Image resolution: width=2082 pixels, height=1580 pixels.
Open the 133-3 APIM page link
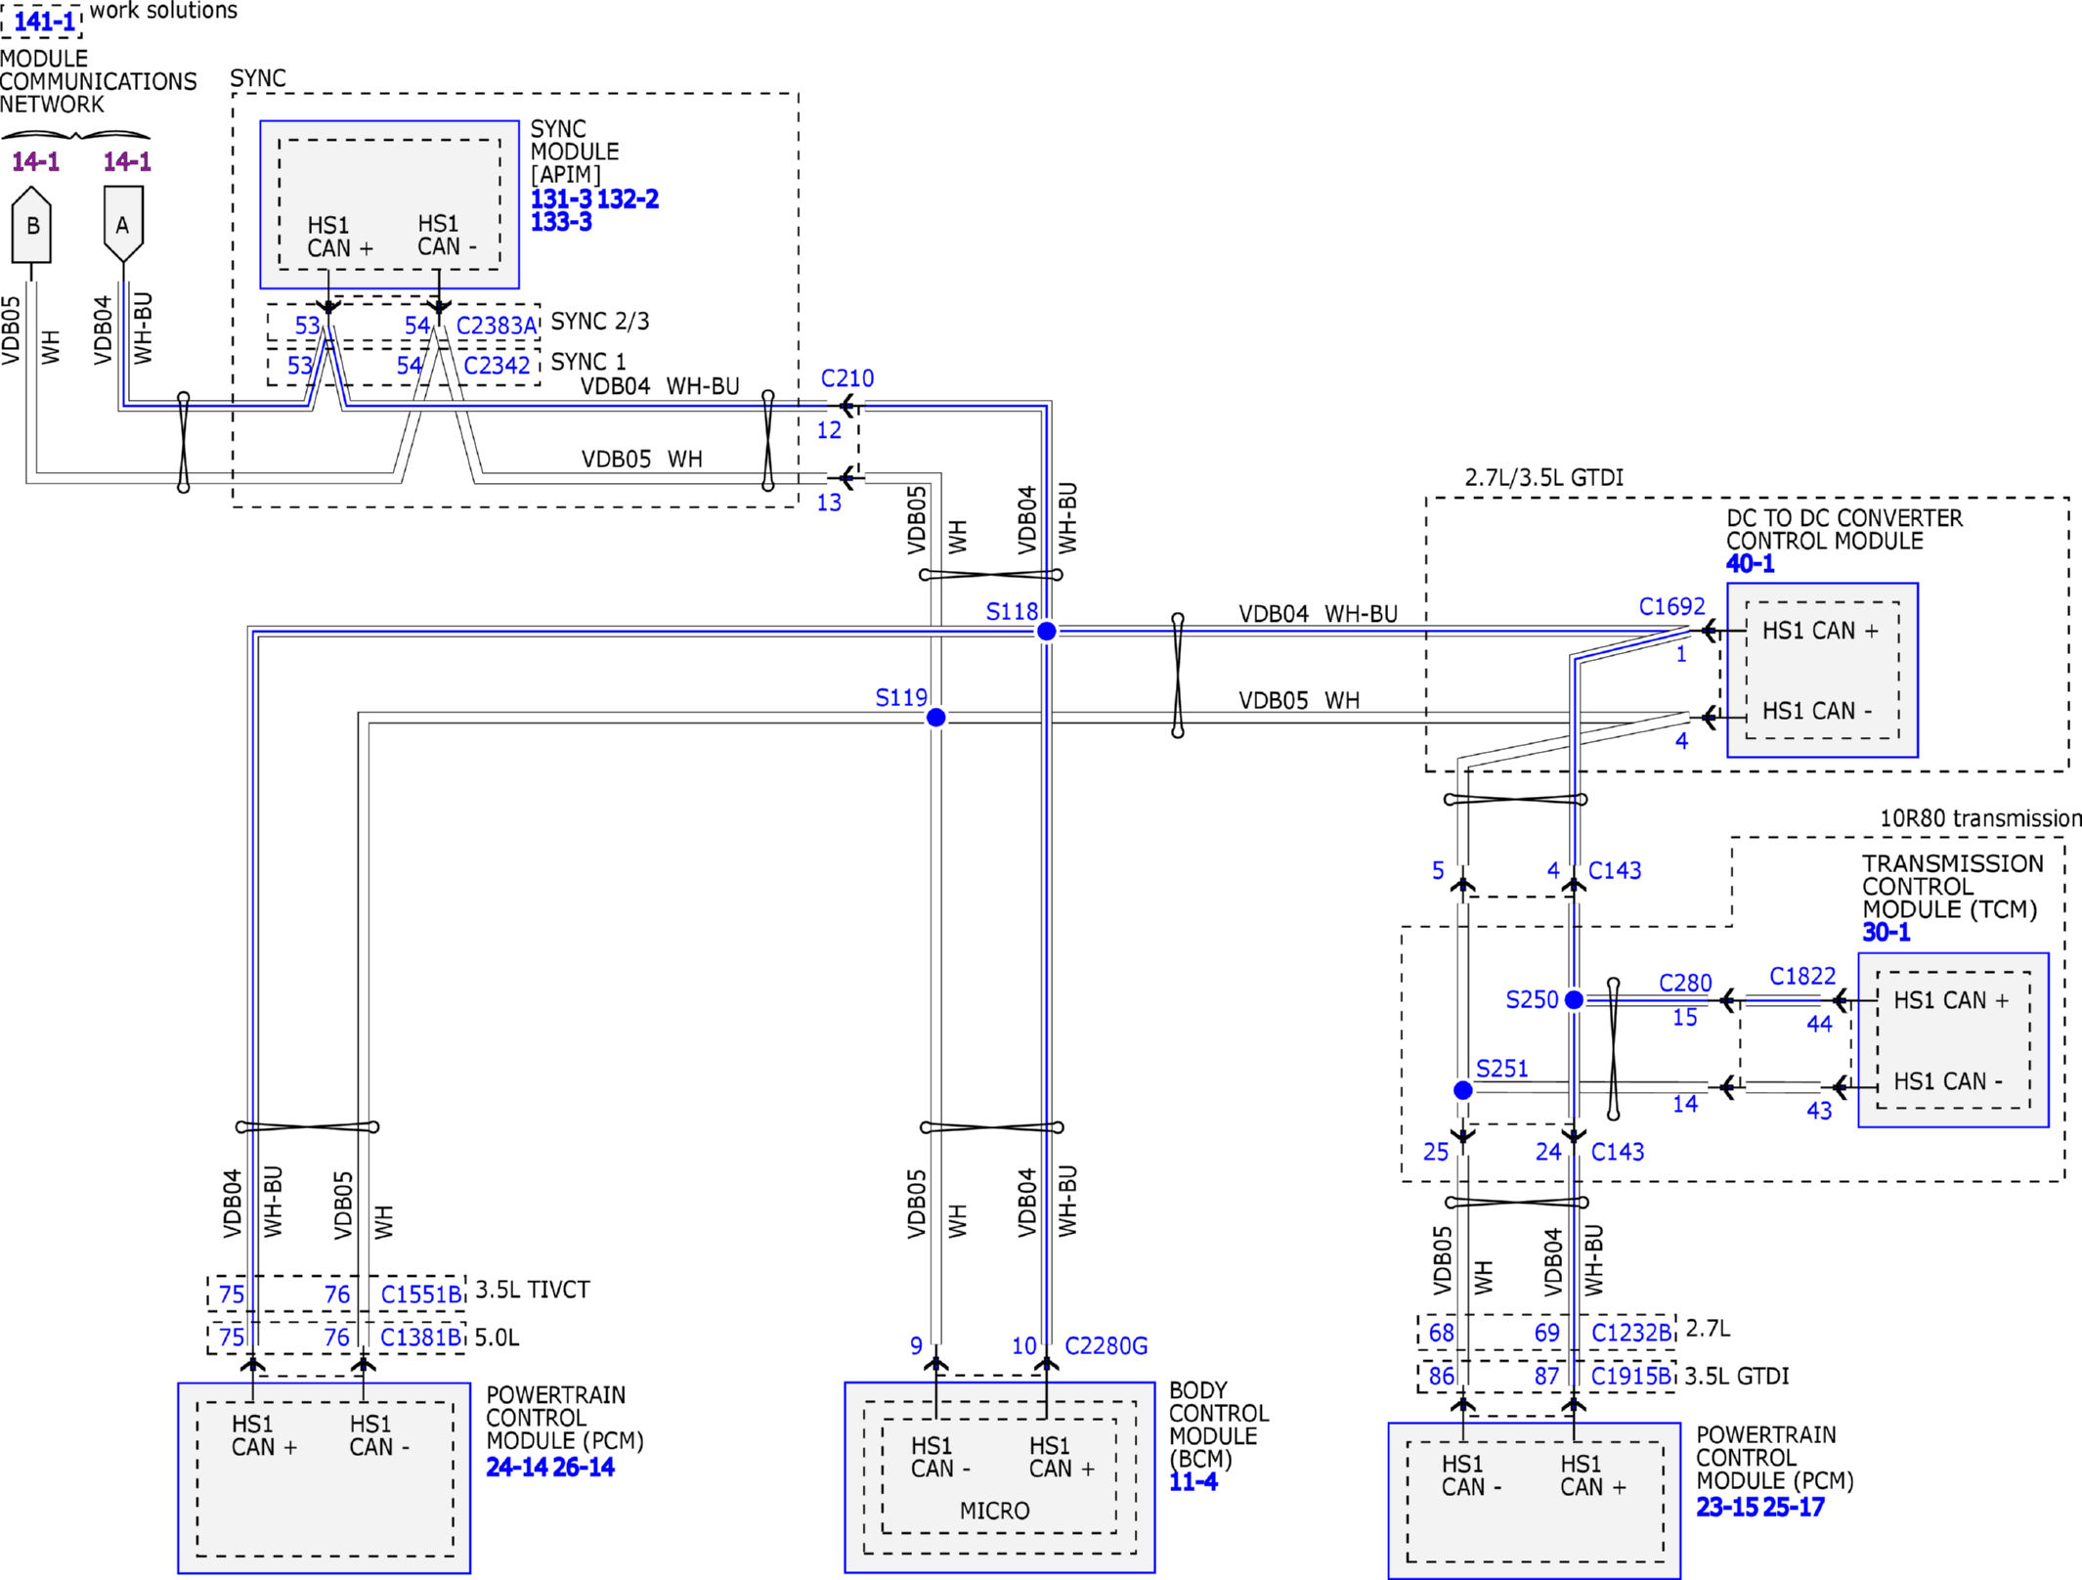[561, 222]
